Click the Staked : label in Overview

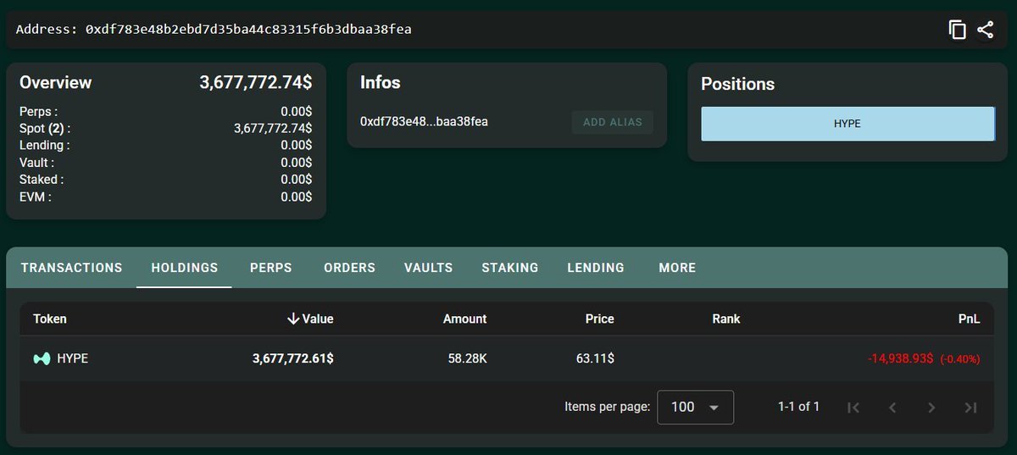pos(41,180)
